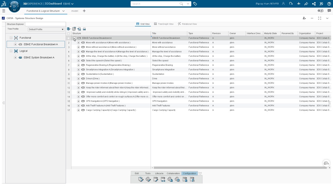Screen dimensions: 333x187
Task: Click the print icon in grid toolbar
Action: tap(84, 29)
